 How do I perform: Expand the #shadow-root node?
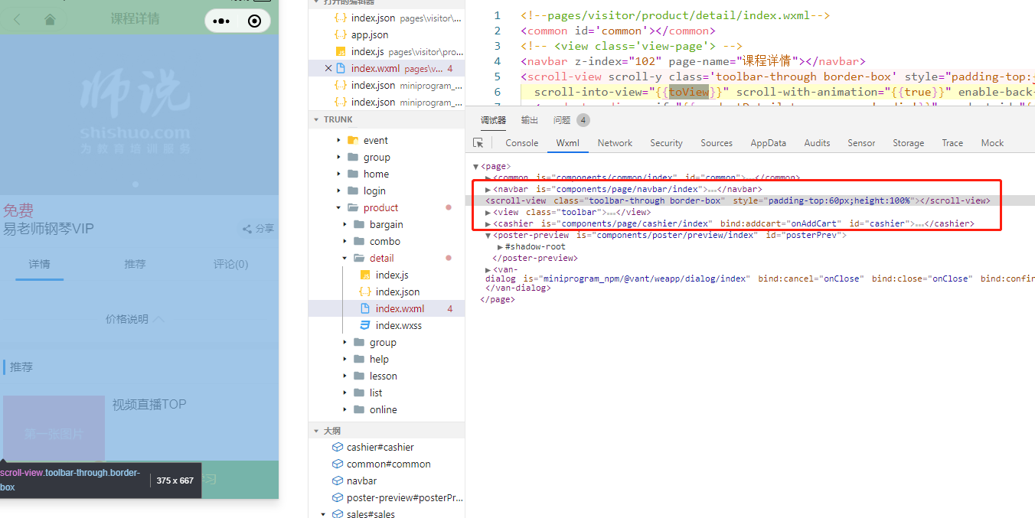click(500, 246)
